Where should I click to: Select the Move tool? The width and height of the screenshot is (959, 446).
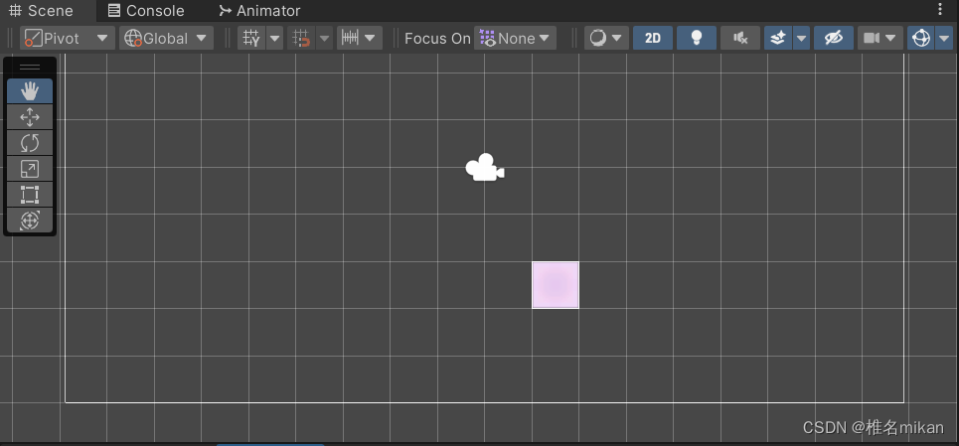point(30,116)
